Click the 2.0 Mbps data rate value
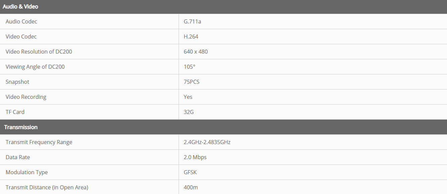This screenshot has width=447, height=194. (195, 157)
